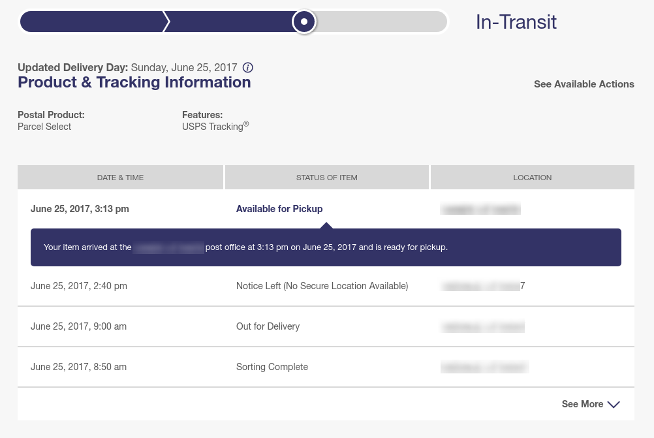Click the Notice Left status entry

[322, 286]
